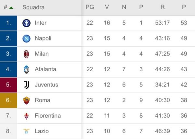The image size is (195, 139).
Task: Open the Napoli team name link
Action: coord(43,39)
